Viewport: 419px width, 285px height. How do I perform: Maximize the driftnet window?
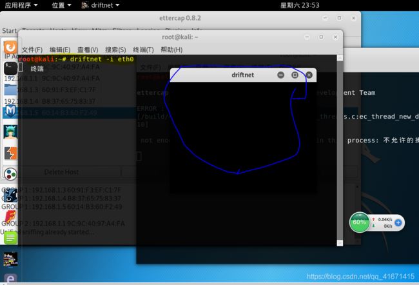(x=295, y=75)
